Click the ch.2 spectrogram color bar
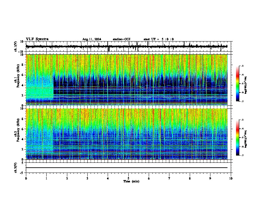This screenshot has width=260, height=200. [x=237, y=138]
